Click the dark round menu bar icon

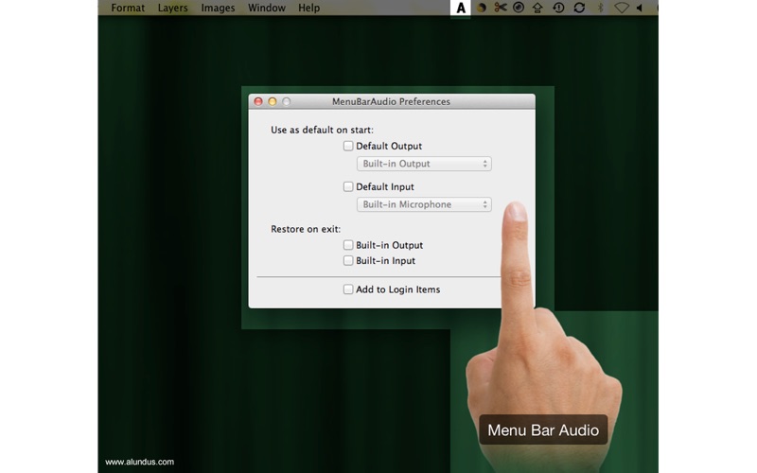tap(482, 8)
